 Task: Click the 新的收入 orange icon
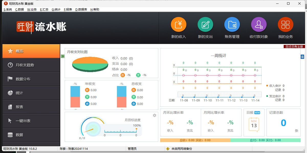tap(179, 25)
